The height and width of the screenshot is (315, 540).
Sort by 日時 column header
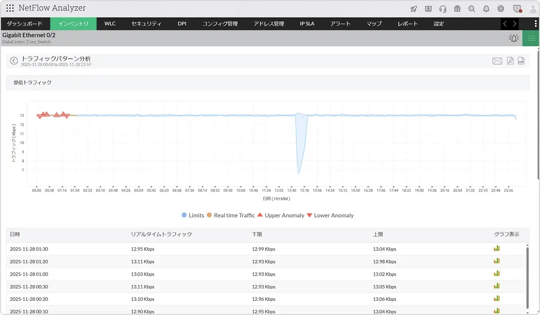(x=15, y=234)
